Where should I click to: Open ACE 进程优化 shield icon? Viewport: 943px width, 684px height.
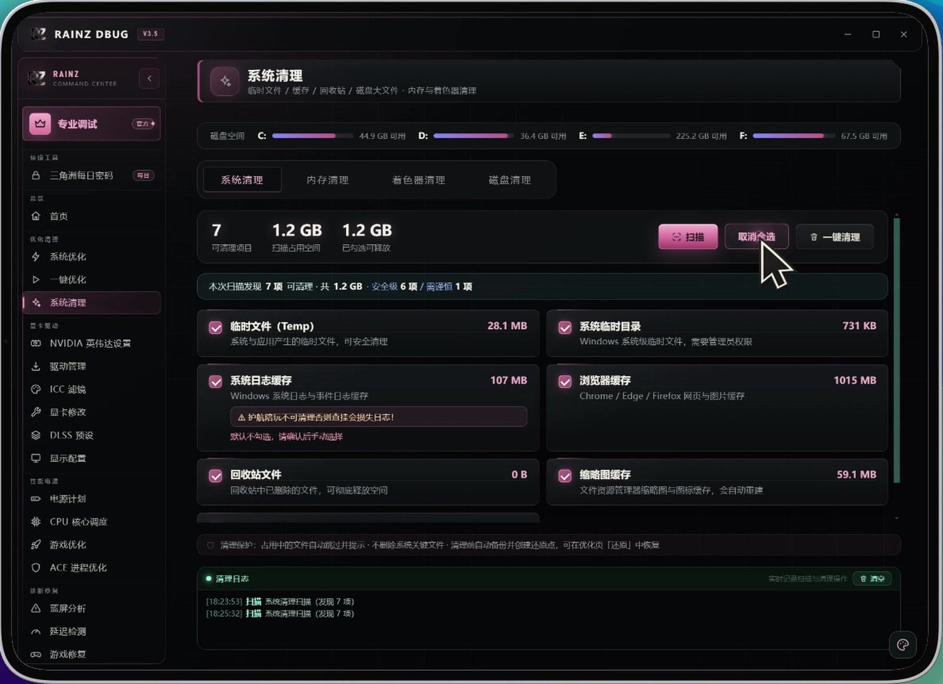36,568
